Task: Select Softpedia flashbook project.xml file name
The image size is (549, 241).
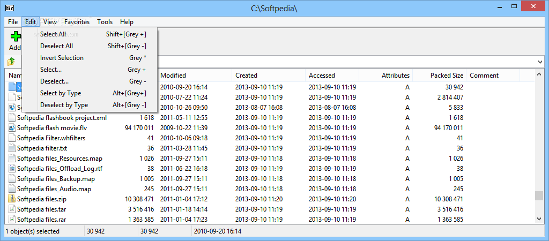Action: [62, 118]
